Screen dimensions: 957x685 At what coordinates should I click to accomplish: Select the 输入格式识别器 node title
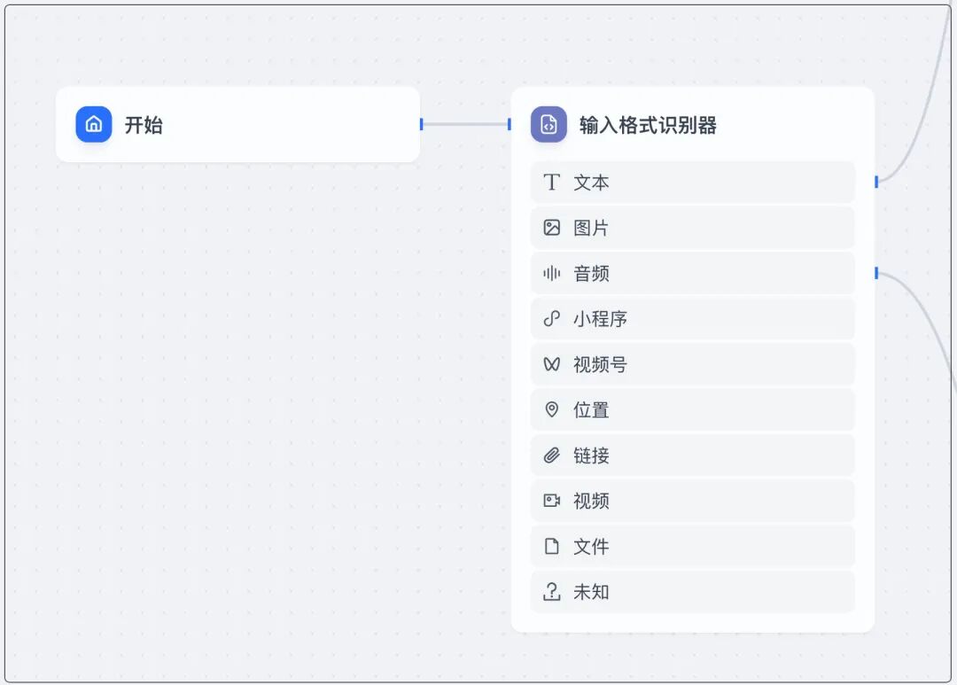[648, 125]
